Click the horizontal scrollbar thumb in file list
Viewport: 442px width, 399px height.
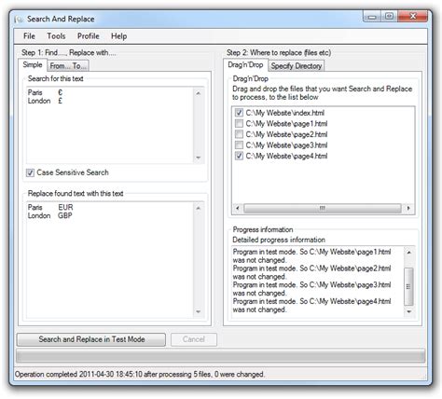tap(322, 208)
